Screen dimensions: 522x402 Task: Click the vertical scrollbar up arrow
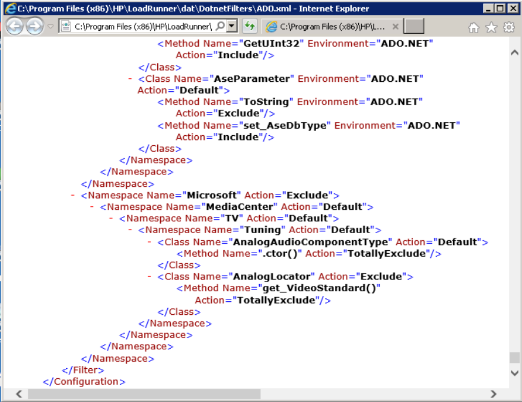[x=514, y=53]
